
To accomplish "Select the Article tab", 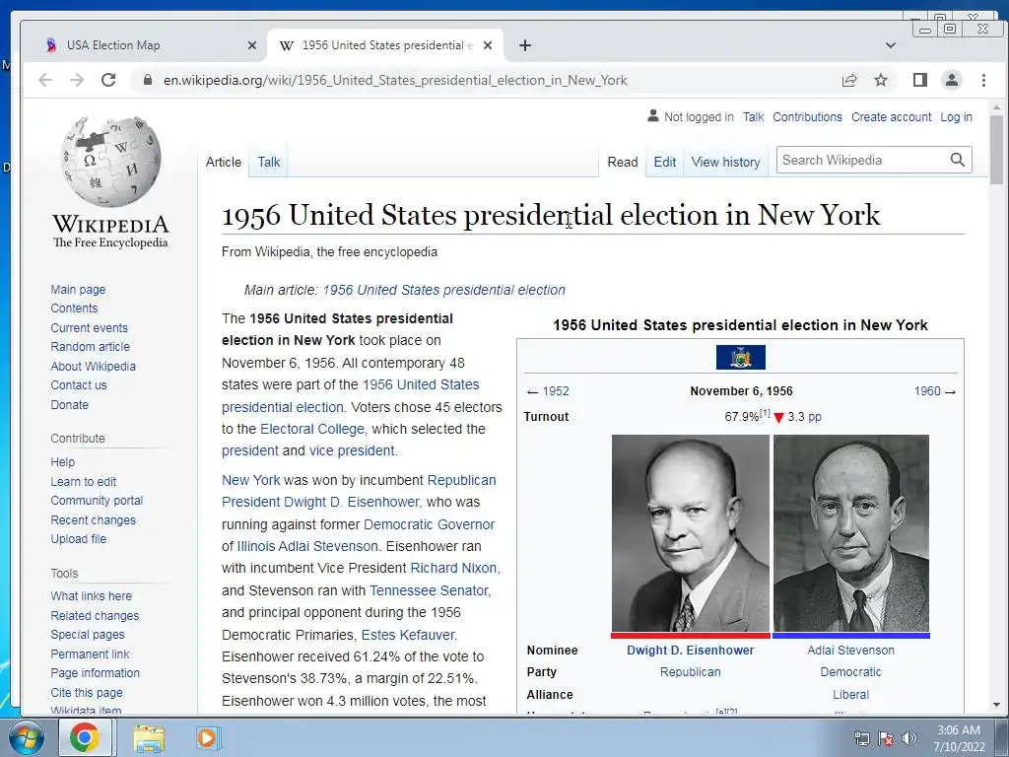I will 224,163.
